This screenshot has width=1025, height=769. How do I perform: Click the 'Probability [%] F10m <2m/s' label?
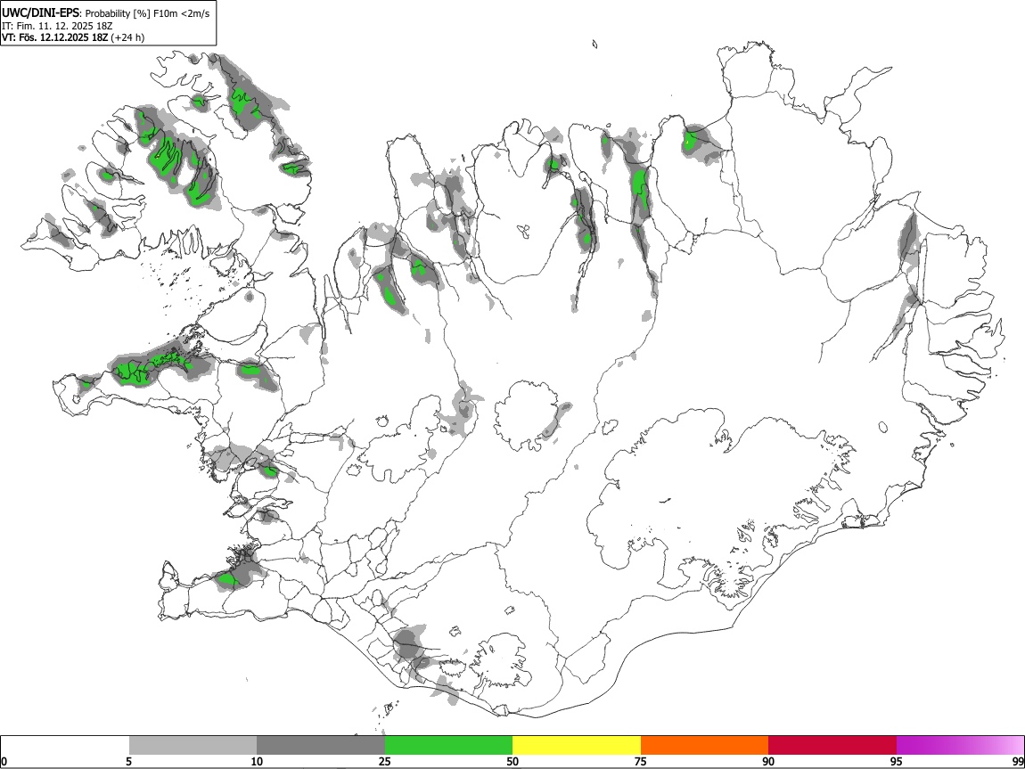[148, 13]
